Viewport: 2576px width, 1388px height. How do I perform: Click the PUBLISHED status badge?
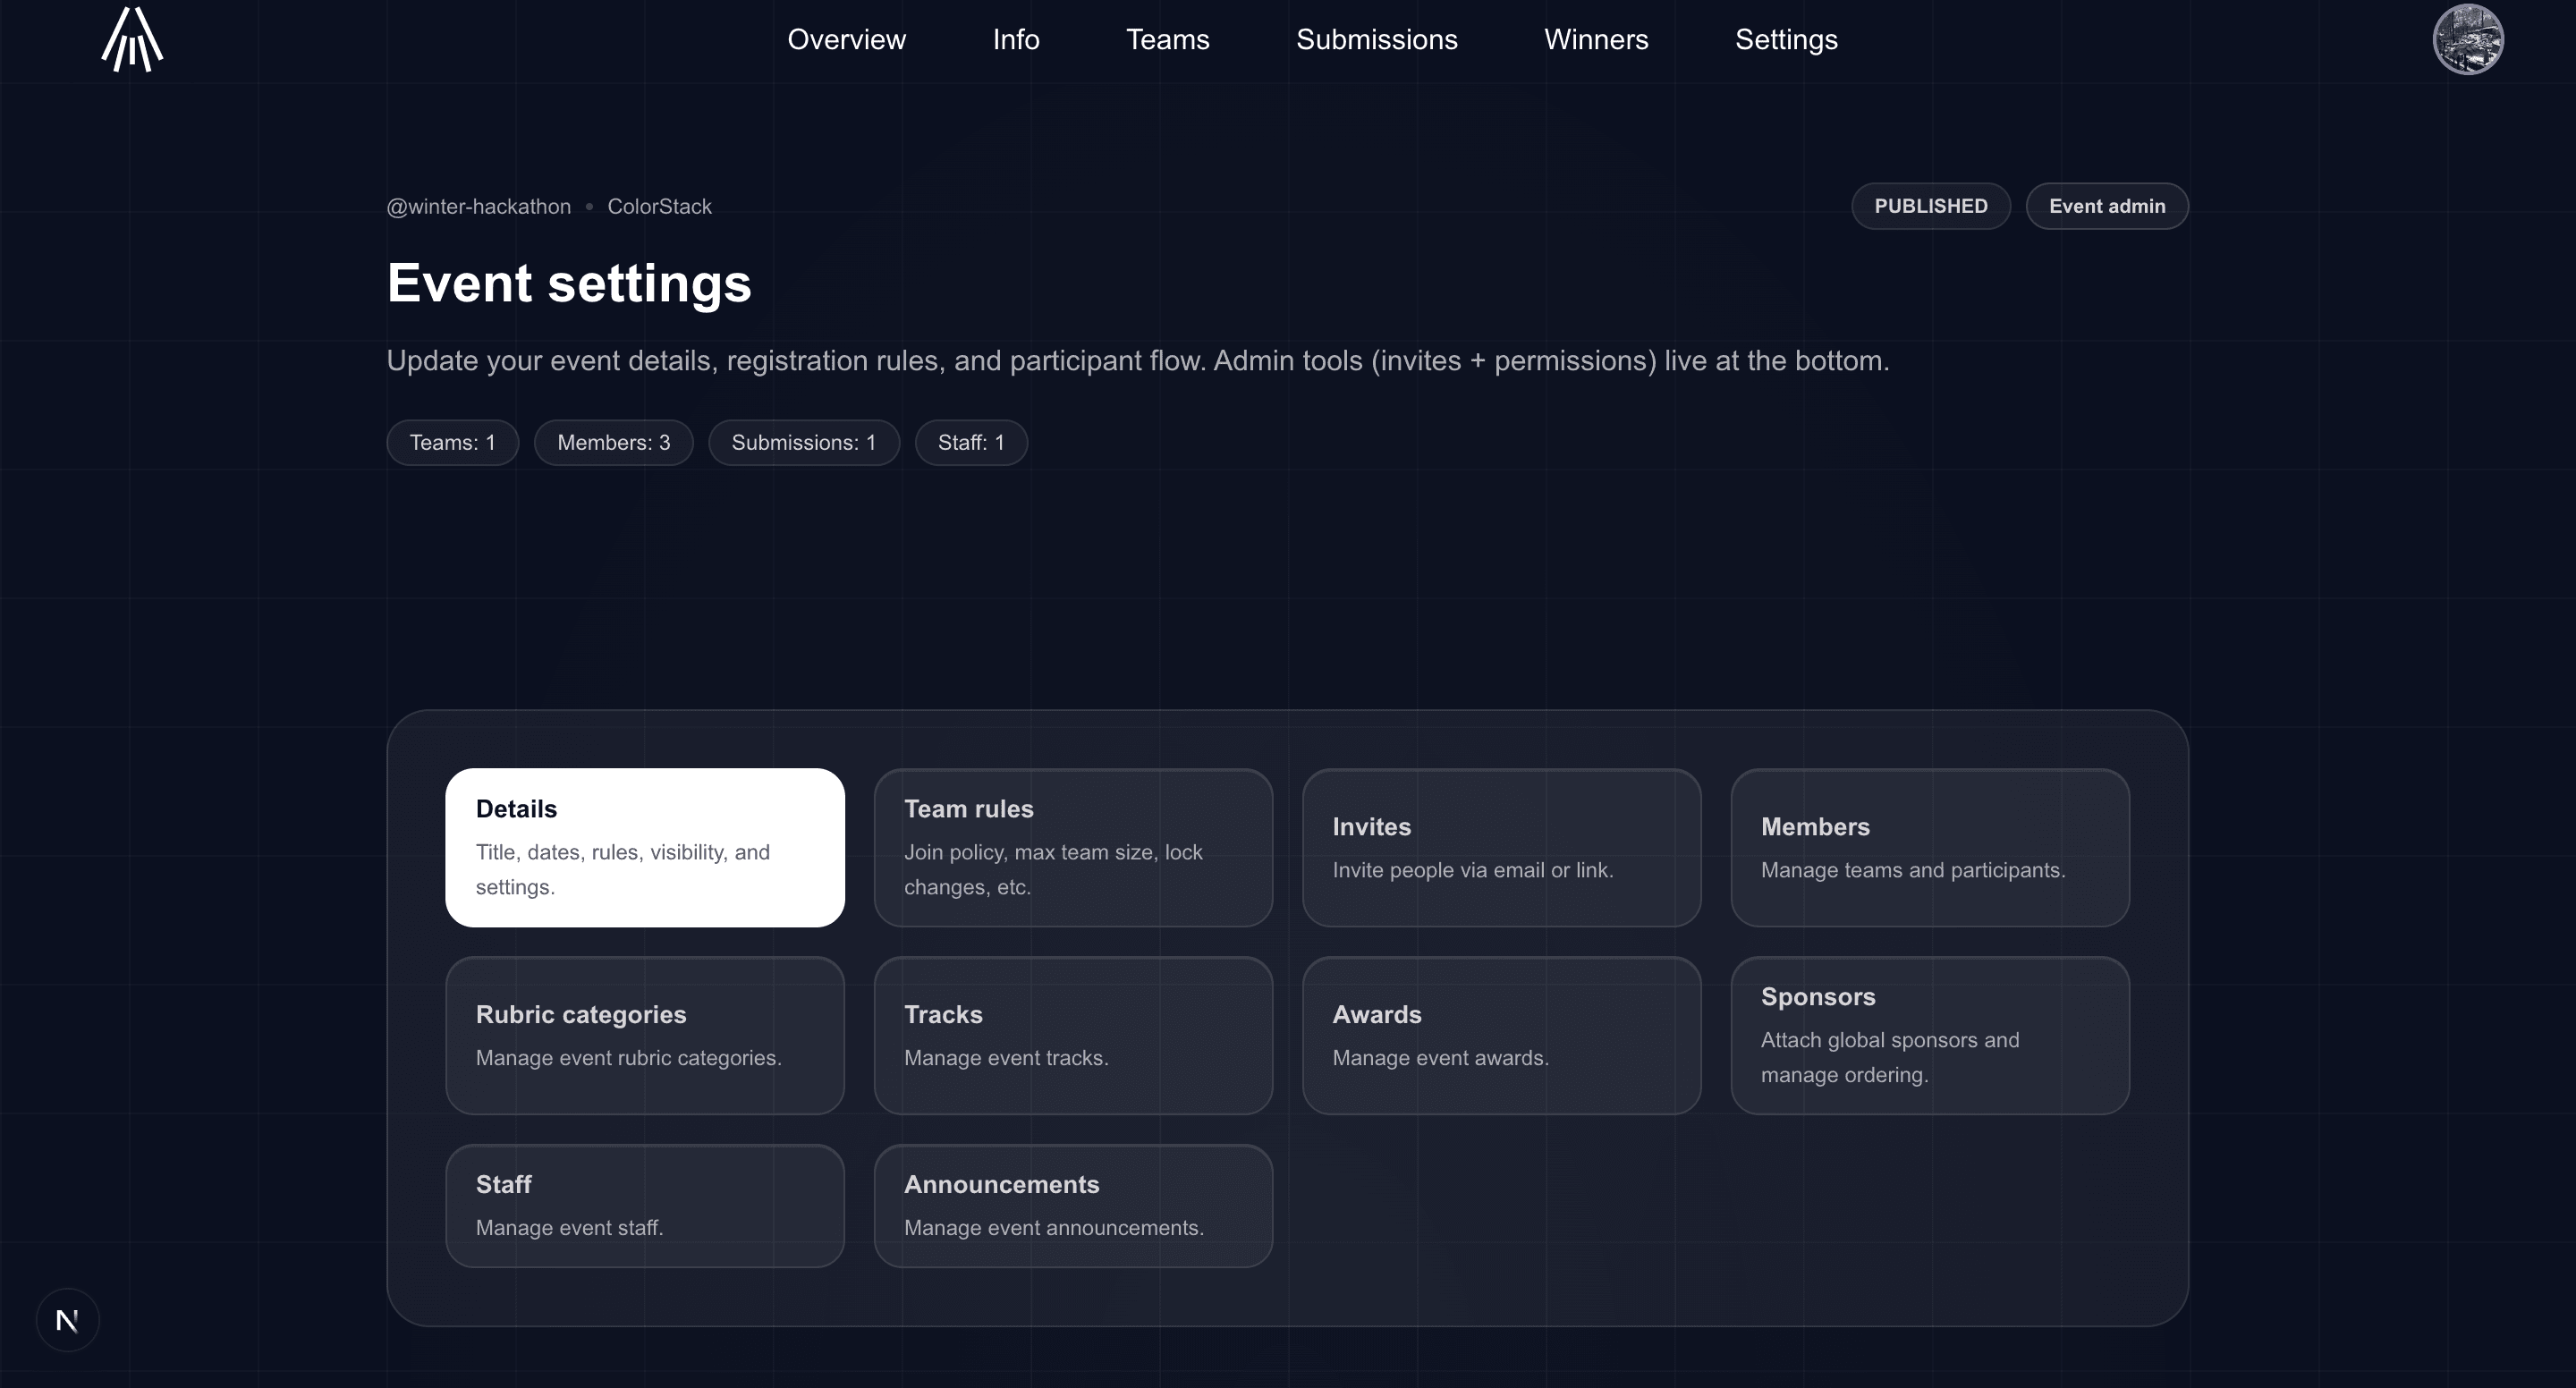[x=1929, y=206]
